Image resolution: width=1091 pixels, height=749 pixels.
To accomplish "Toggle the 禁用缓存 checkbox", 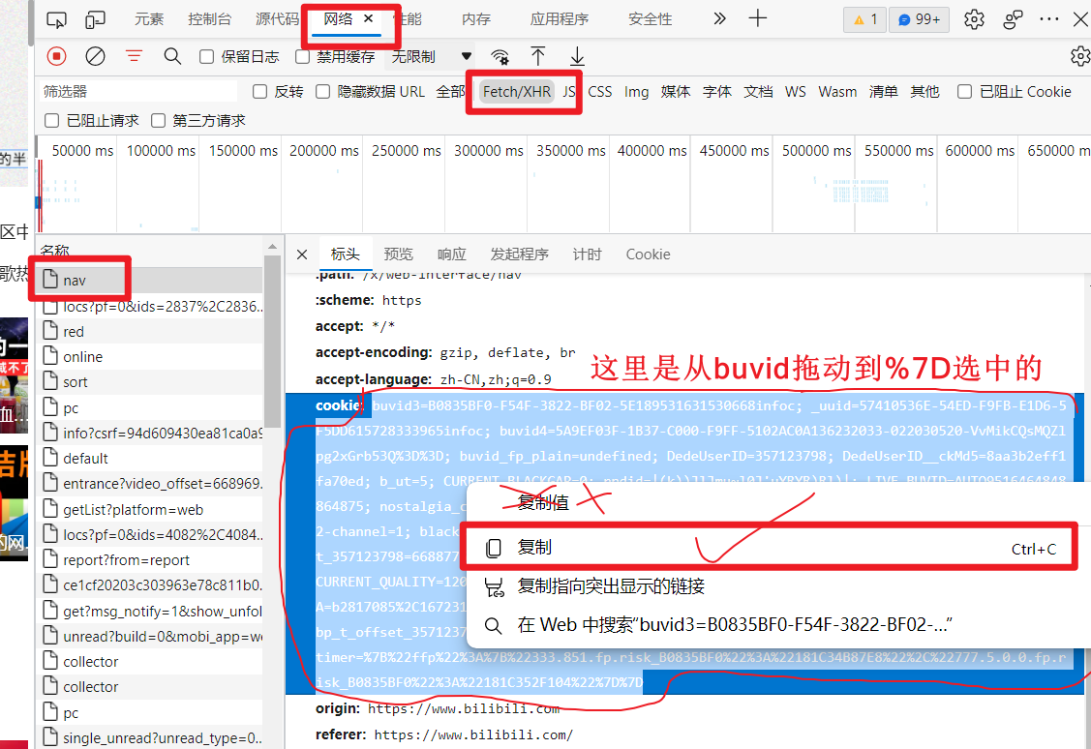I will click(302, 57).
